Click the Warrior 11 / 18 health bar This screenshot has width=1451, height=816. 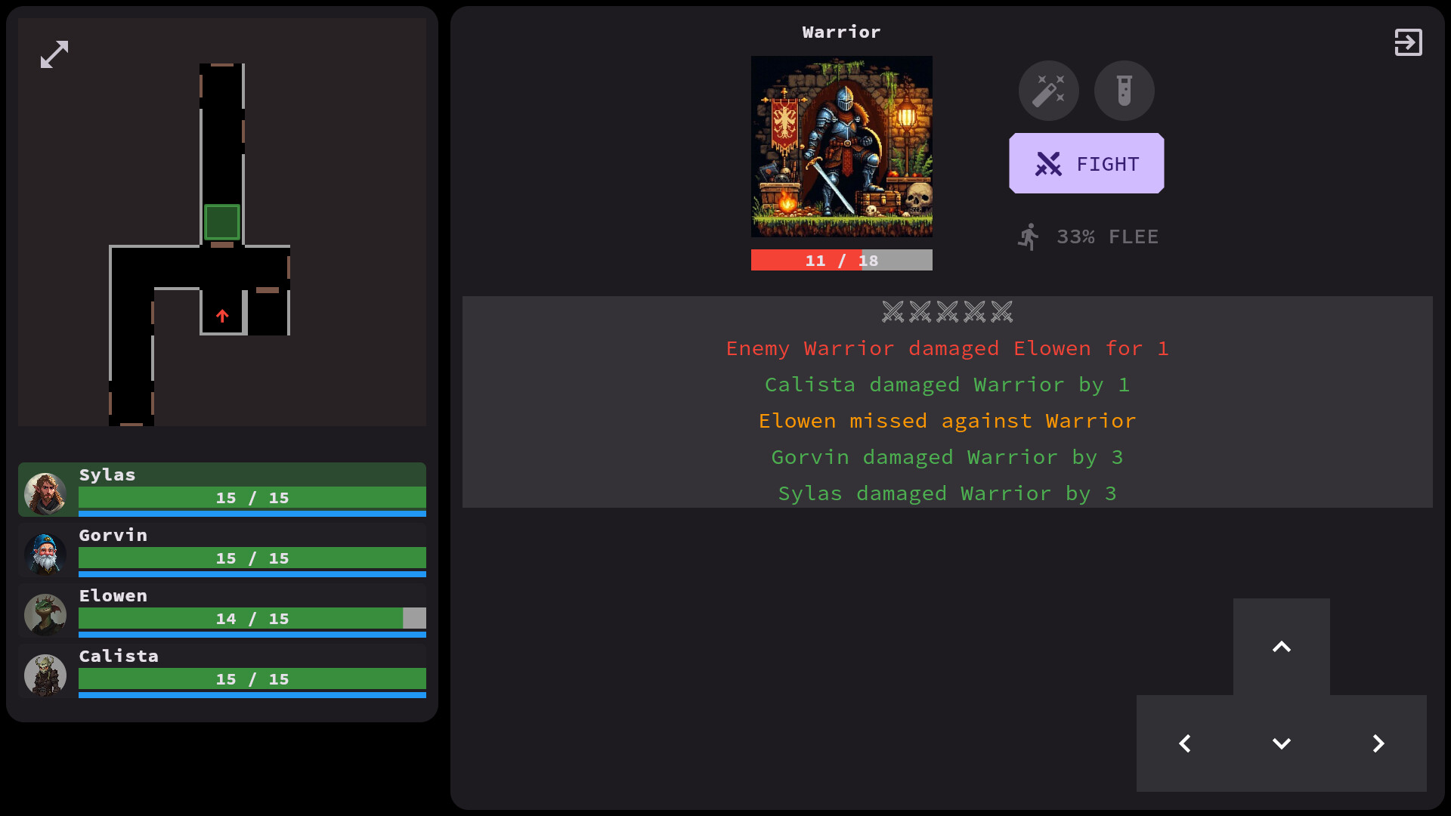841,260
